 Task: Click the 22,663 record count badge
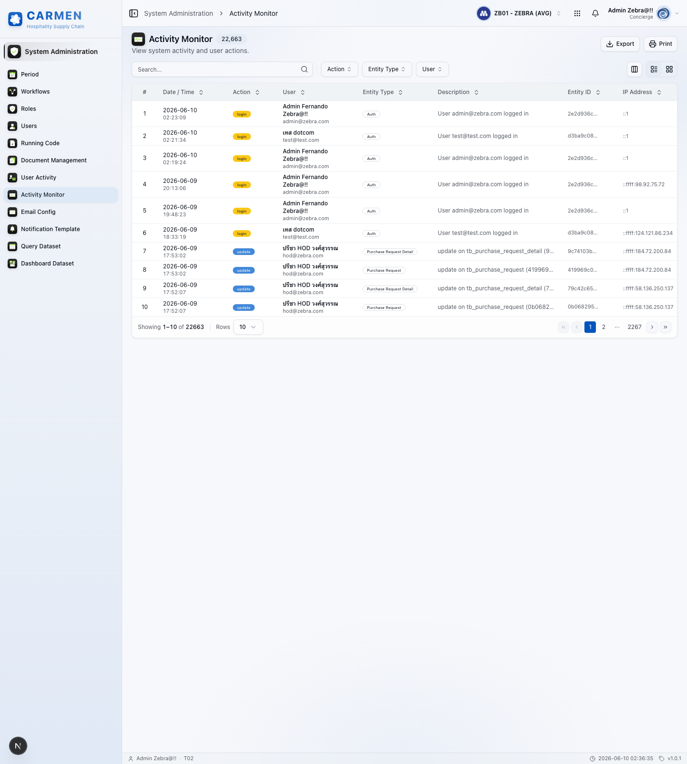pyautogui.click(x=232, y=39)
